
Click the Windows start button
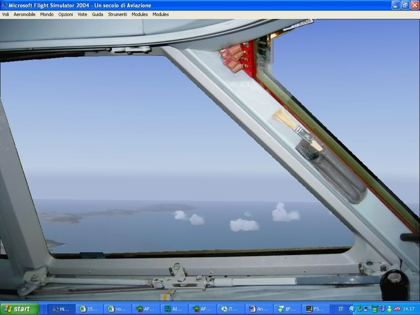(x=19, y=309)
